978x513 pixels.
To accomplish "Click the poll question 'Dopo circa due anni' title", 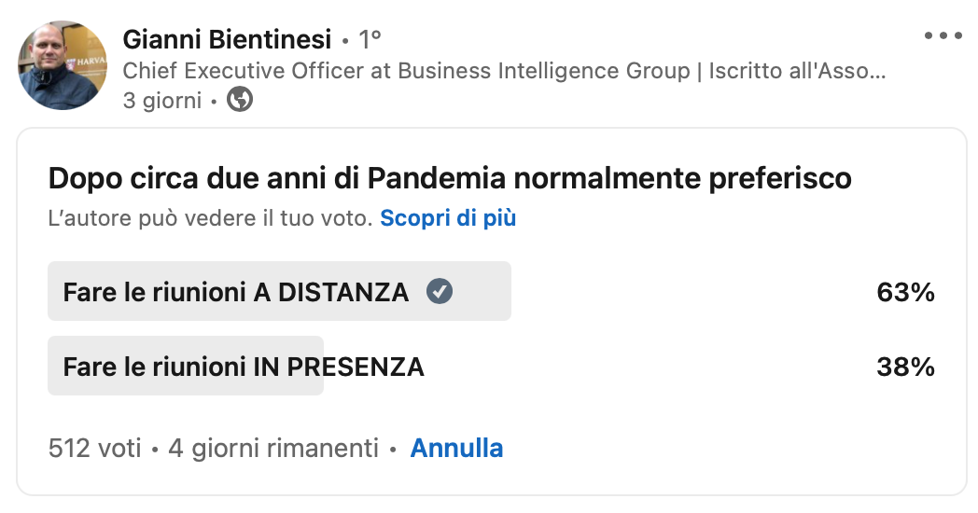I will [449, 177].
